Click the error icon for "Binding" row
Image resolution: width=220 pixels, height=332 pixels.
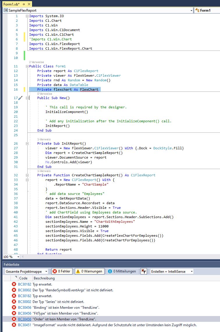[14, 307]
